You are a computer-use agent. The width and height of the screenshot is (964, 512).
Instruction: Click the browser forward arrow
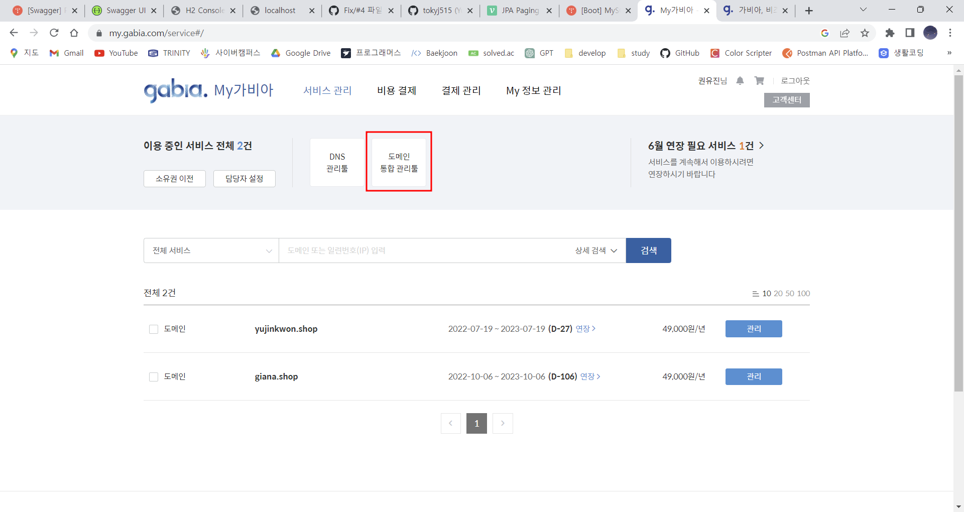34,33
